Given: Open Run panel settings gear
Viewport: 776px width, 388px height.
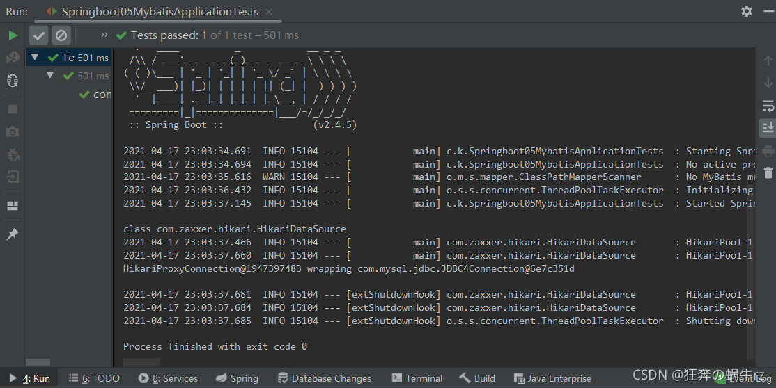Looking at the screenshot, I should (746, 11).
